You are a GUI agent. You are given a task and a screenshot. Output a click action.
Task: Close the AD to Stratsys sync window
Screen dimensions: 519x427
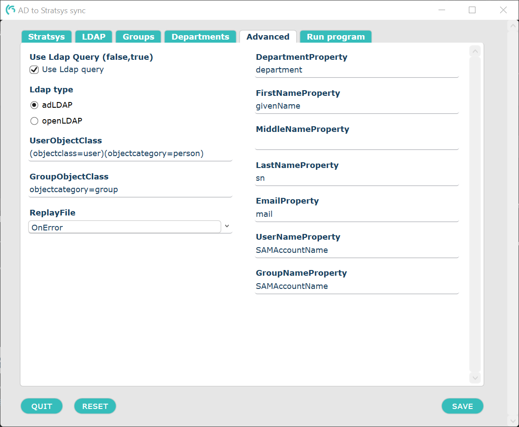[x=503, y=10]
